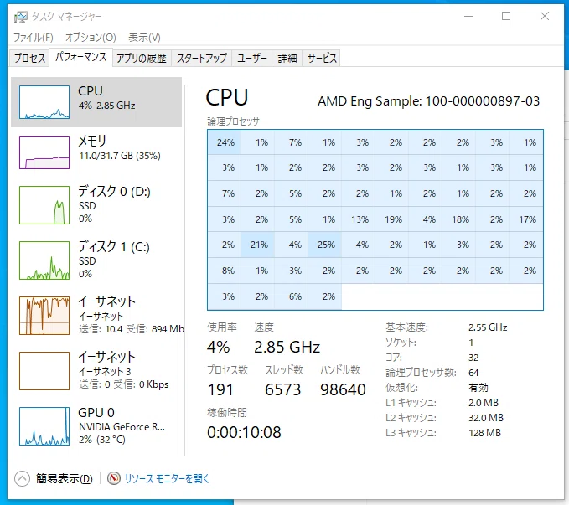Viewport: 569px width, 505px height.
Task: Click the AMD Eng Sample processor name
Action: [x=428, y=101]
